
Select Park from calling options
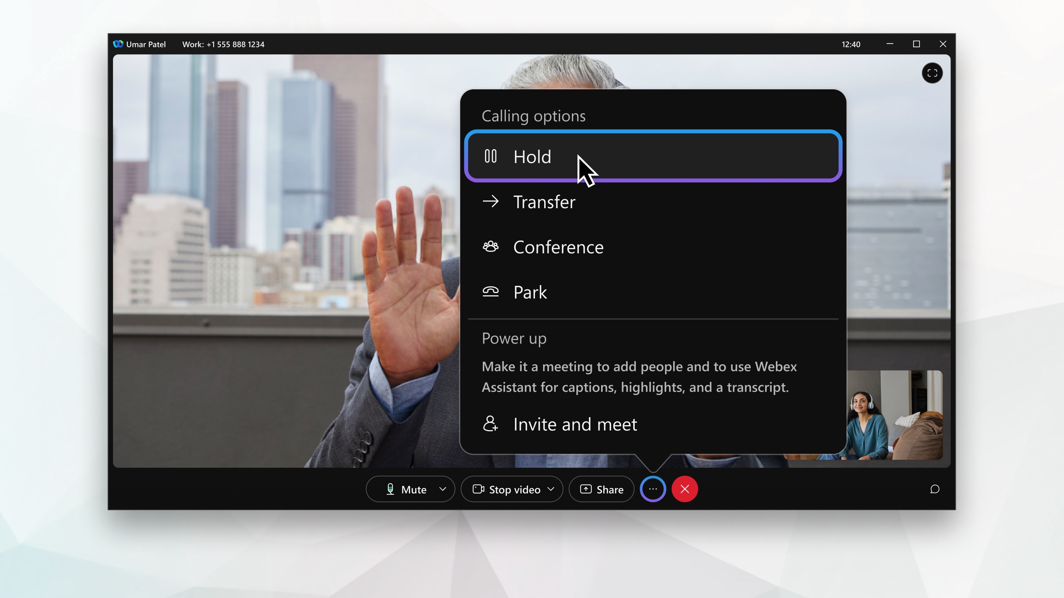(530, 292)
